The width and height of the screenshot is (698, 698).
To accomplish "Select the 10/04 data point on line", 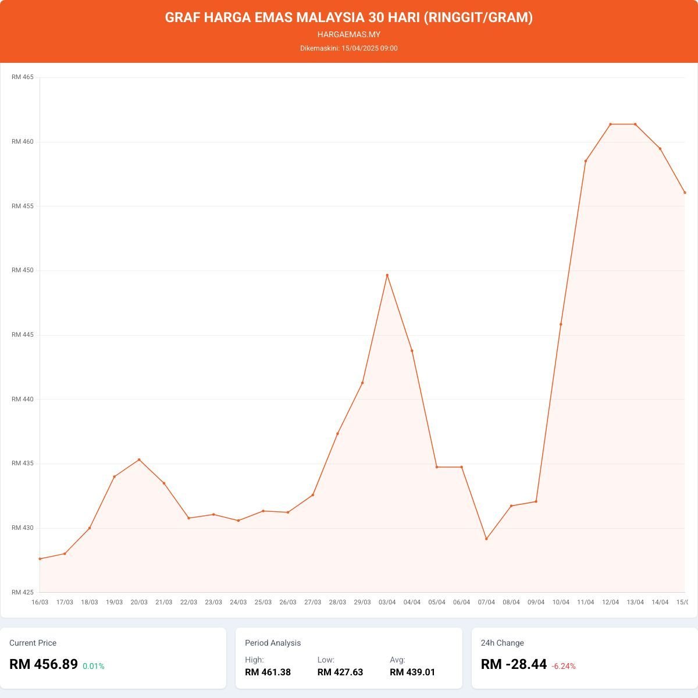I will pyautogui.click(x=561, y=324).
